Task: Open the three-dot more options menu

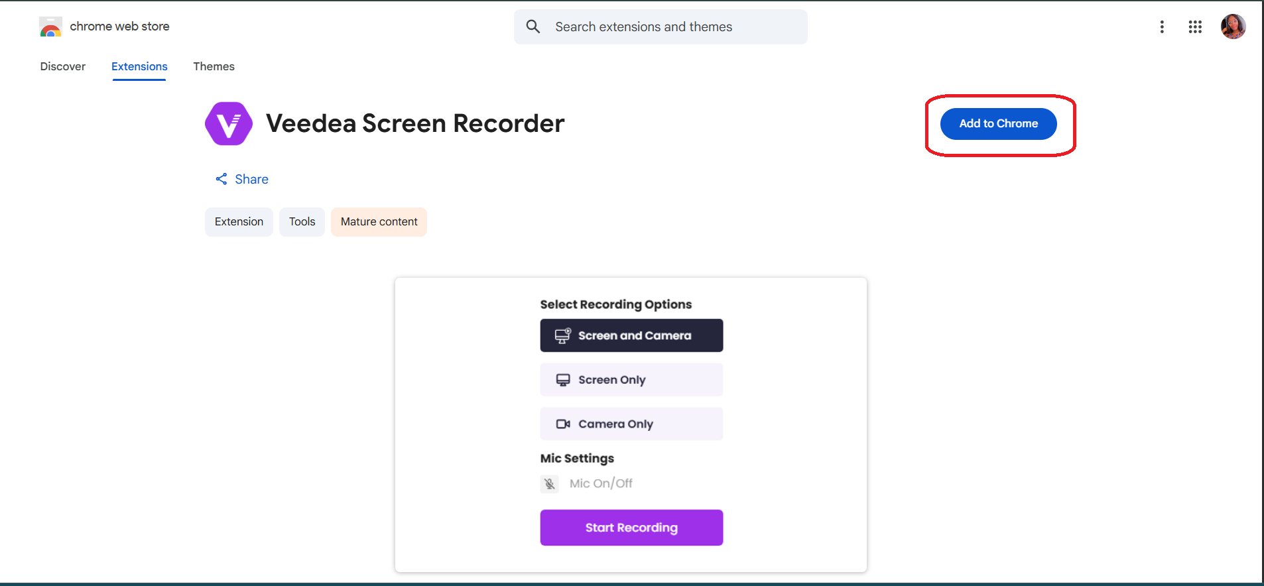Action: (1162, 27)
